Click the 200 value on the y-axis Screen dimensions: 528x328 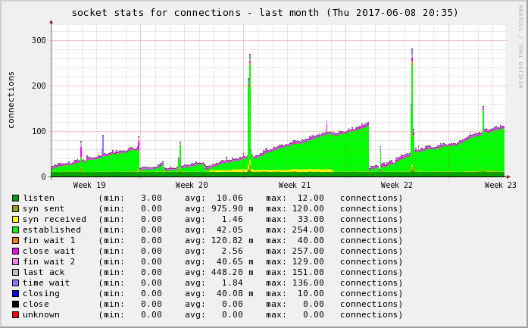point(38,86)
